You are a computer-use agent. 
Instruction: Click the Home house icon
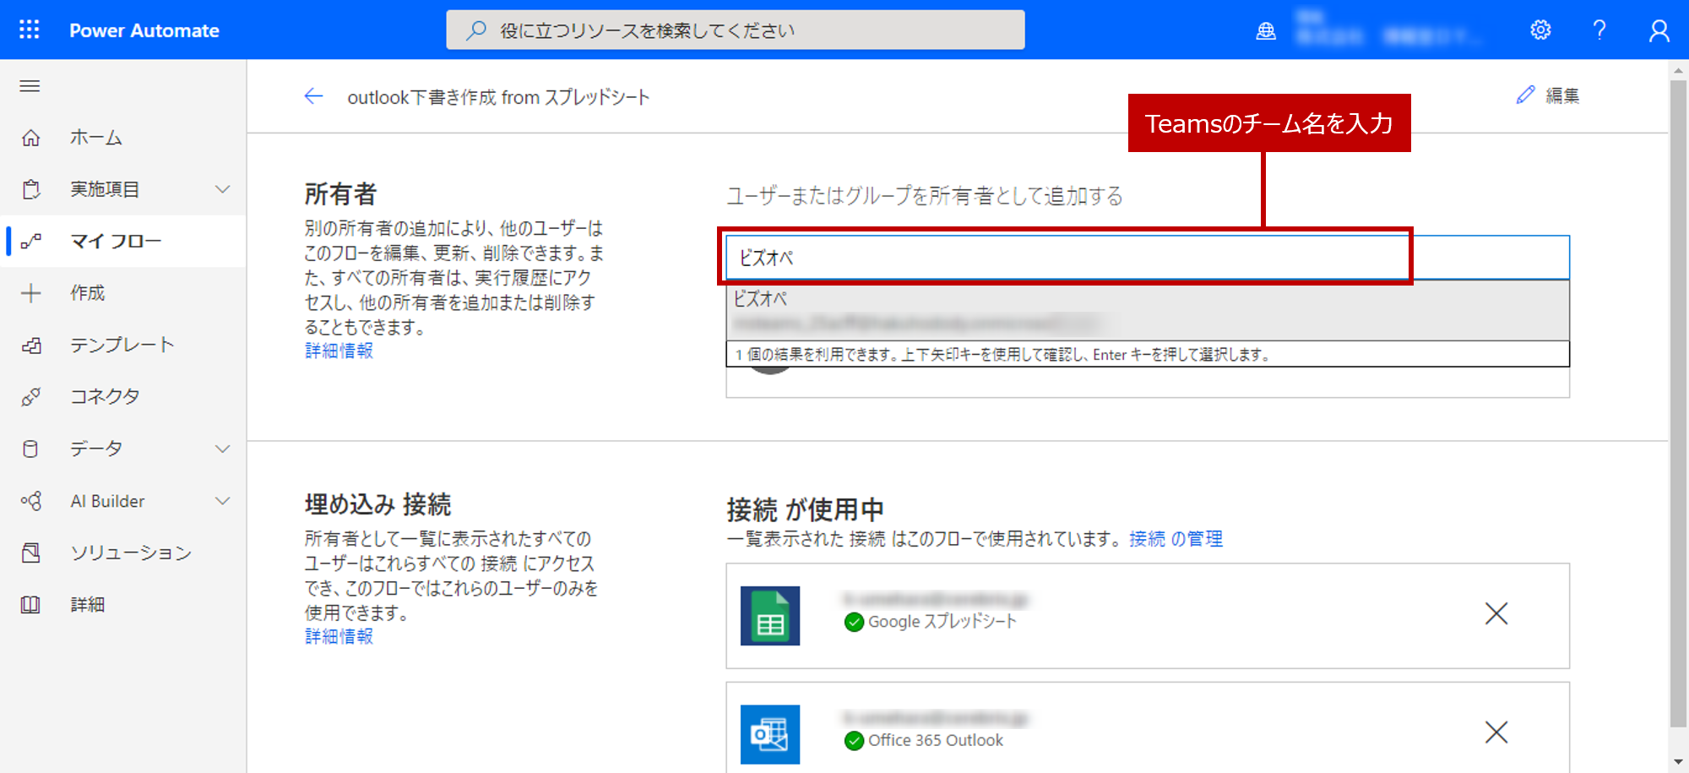pos(31,137)
